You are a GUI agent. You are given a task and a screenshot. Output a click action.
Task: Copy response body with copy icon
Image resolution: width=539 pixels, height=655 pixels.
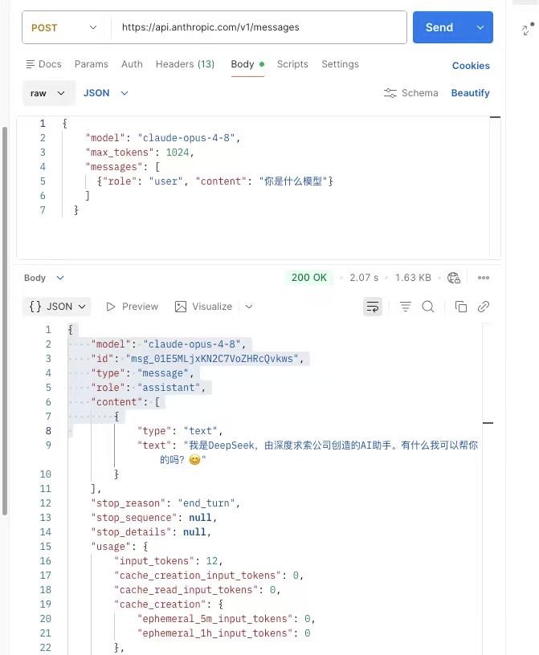click(461, 307)
